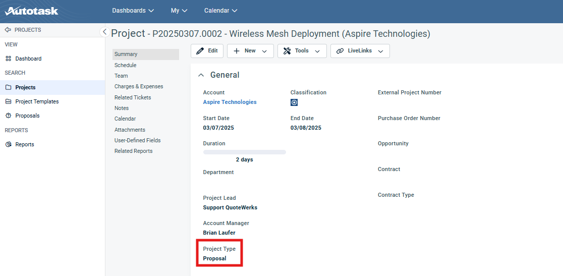The width and height of the screenshot is (563, 276).
Task: Expand the LiveLinks dropdown
Action: (x=360, y=51)
